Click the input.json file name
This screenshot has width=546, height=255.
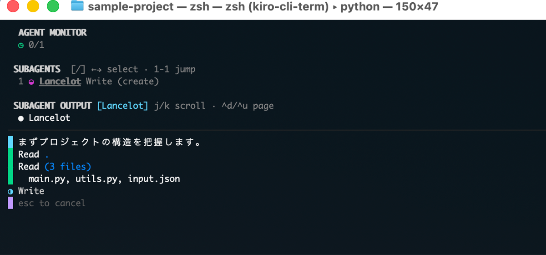point(154,179)
